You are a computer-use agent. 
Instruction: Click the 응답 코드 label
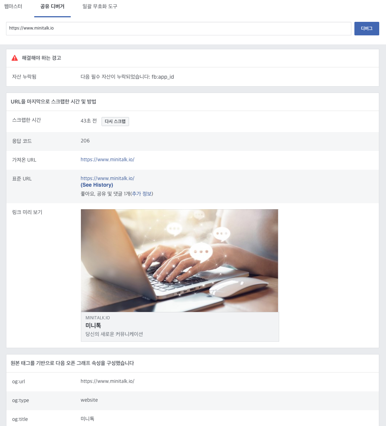[x=22, y=141]
